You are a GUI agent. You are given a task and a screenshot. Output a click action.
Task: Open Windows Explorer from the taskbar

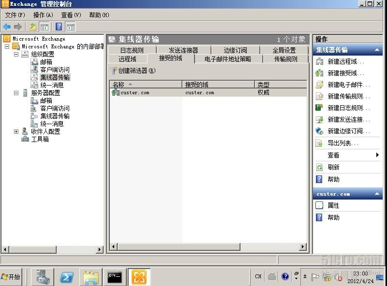(91, 277)
